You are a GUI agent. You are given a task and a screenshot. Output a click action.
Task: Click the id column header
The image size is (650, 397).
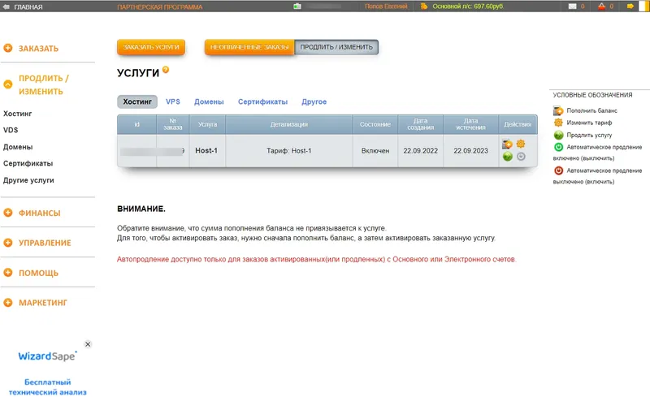[x=136, y=124]
